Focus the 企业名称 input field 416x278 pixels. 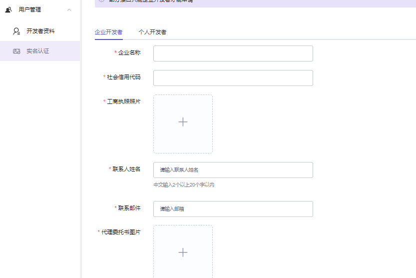tap(233, 53)
